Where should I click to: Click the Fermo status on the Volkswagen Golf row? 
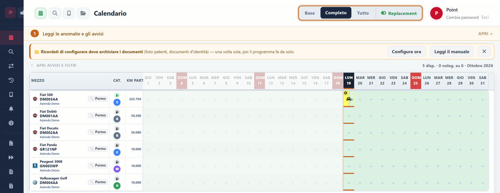(98, 182)
